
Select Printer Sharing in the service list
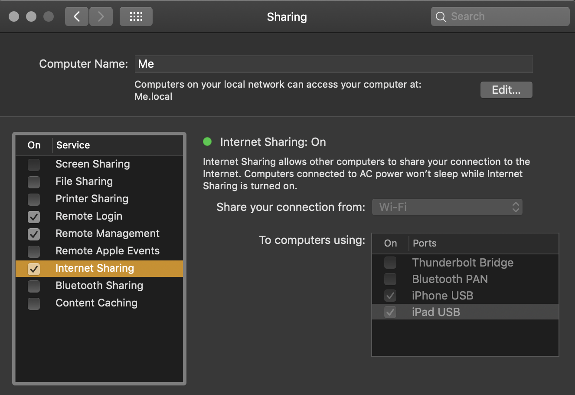click(x=92, y=199)
